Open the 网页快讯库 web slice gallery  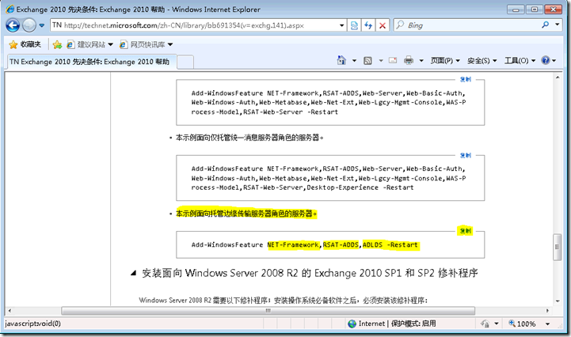(x=147, y=44)
